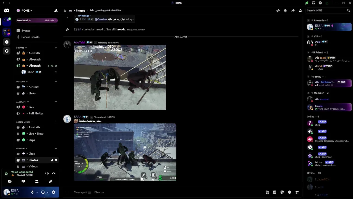353x199 pixels.
Task: Open AboTalal username profile
Action: [x=79, y=43]
